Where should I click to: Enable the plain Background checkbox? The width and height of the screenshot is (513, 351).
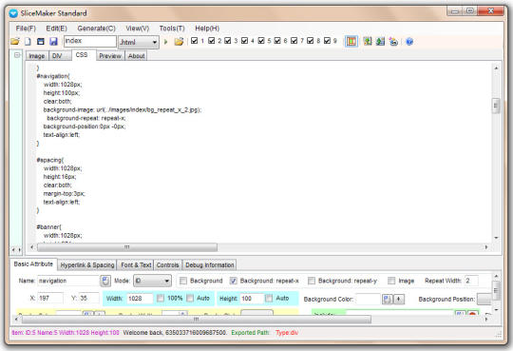tap(183, 281)
